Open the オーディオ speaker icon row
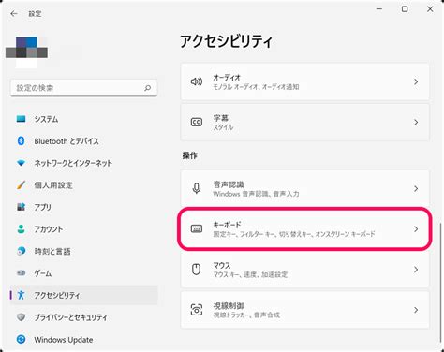 coord(304,81)
